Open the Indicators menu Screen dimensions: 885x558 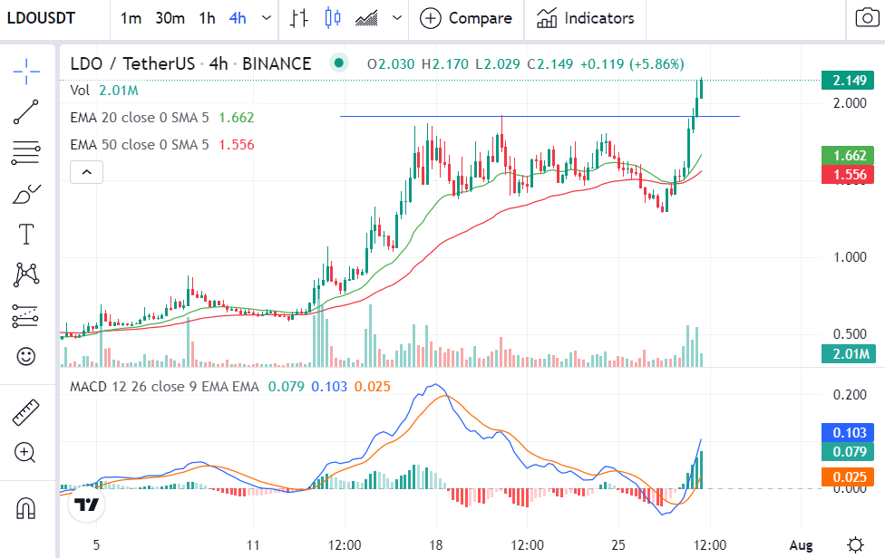coord(585,18)
